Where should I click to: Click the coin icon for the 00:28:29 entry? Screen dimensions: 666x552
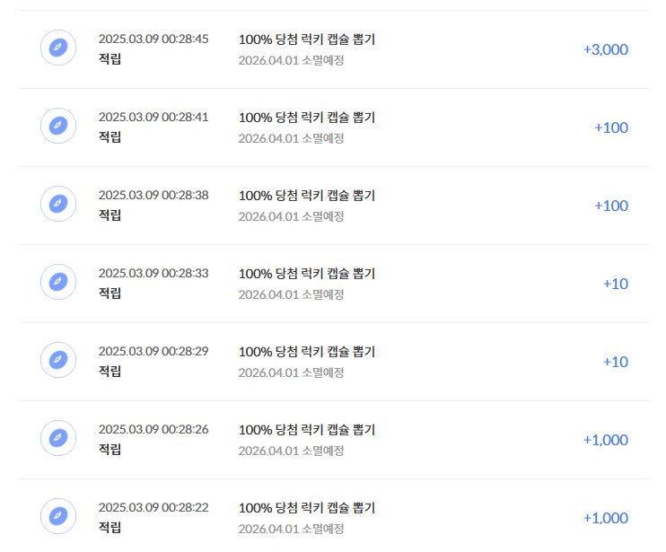click(58, 360)
